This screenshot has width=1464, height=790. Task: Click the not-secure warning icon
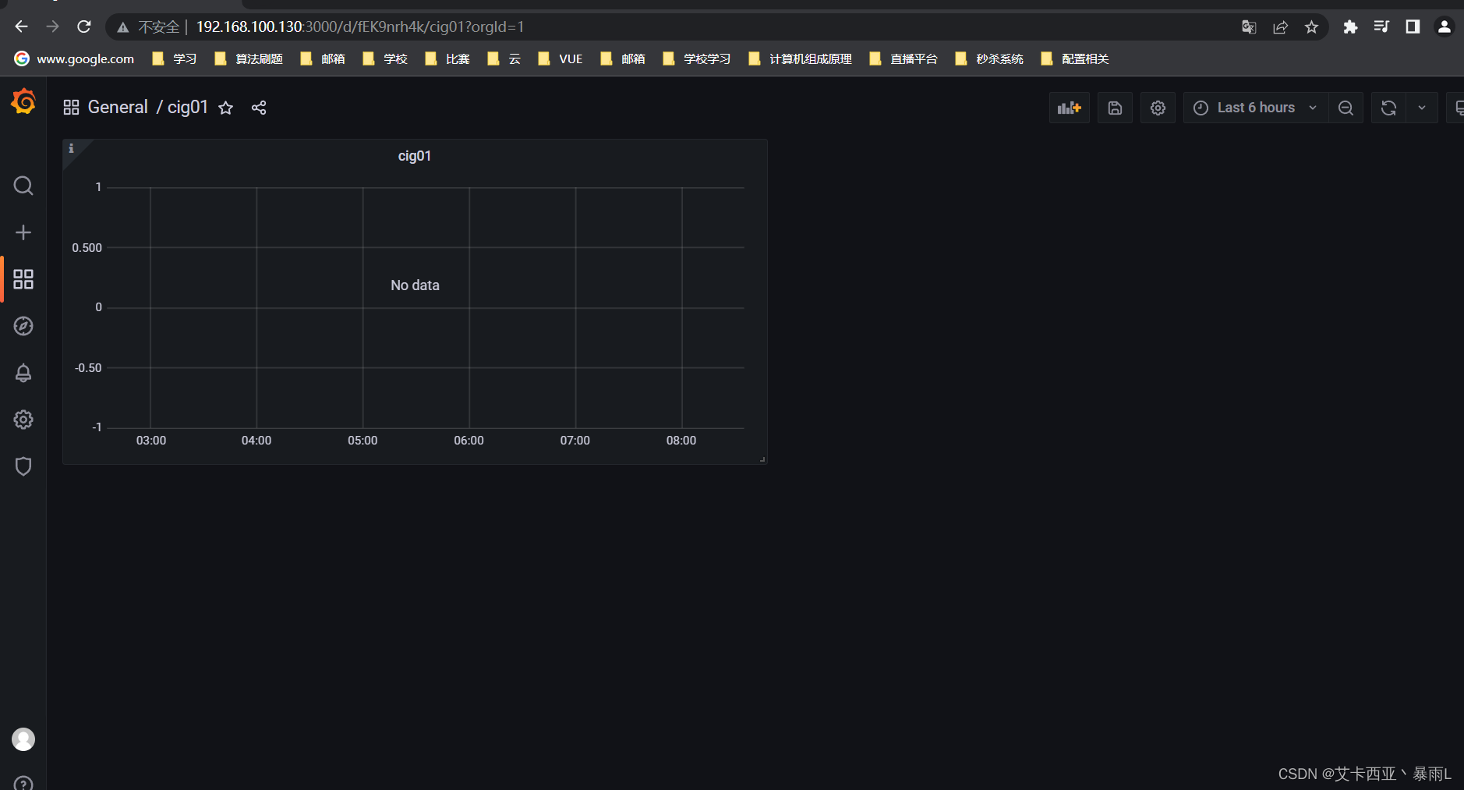(x=123, y=27)
